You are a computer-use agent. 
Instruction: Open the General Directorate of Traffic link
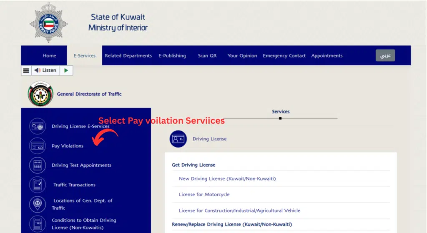(89, 94)
